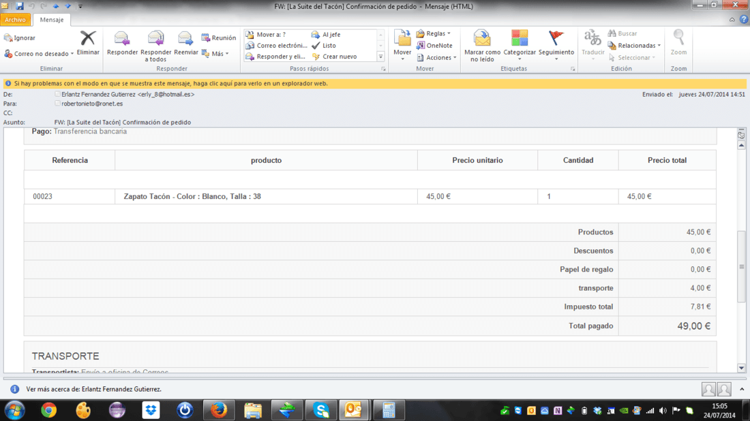The height and width of the screenshot is (421, 750).
Task: Click the Zoom magnifier button
Action: pyautogui.click(x=678, y=43)
